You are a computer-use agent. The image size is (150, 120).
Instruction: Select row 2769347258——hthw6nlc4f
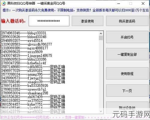click(24, 63)
